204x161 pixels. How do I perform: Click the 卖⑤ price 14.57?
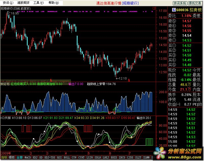coord(187,21)
